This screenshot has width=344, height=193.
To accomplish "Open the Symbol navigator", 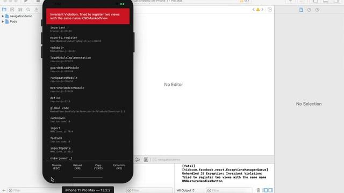I will point(20,10).
